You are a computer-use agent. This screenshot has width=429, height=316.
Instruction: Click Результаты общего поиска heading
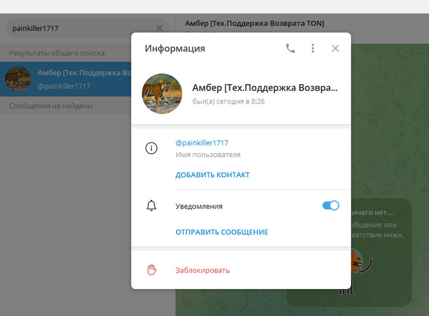coord(57,53)
